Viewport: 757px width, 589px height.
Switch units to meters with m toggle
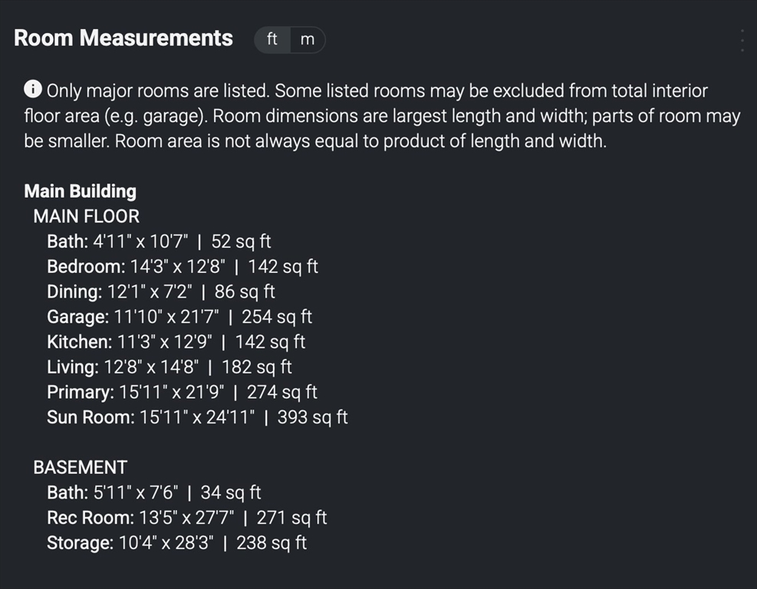[308, 40]
